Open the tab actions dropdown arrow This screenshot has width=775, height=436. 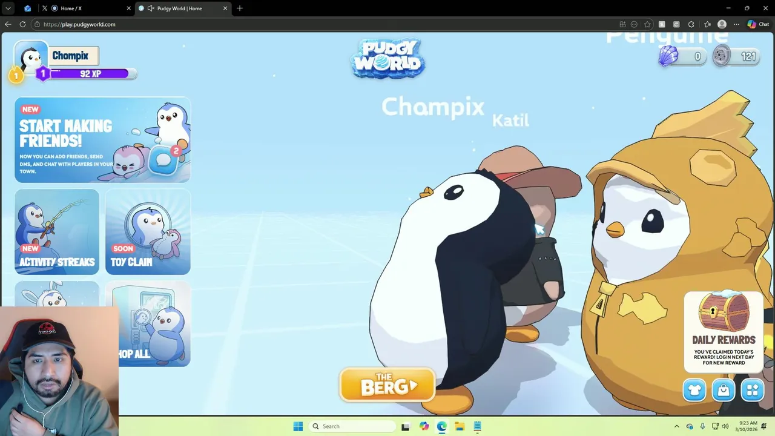pyautogui.click(x=8, y=8)
